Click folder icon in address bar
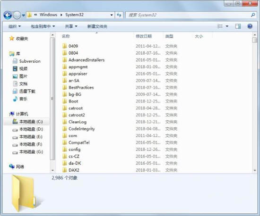Viewport: 260px width, 216px height. 29,15
